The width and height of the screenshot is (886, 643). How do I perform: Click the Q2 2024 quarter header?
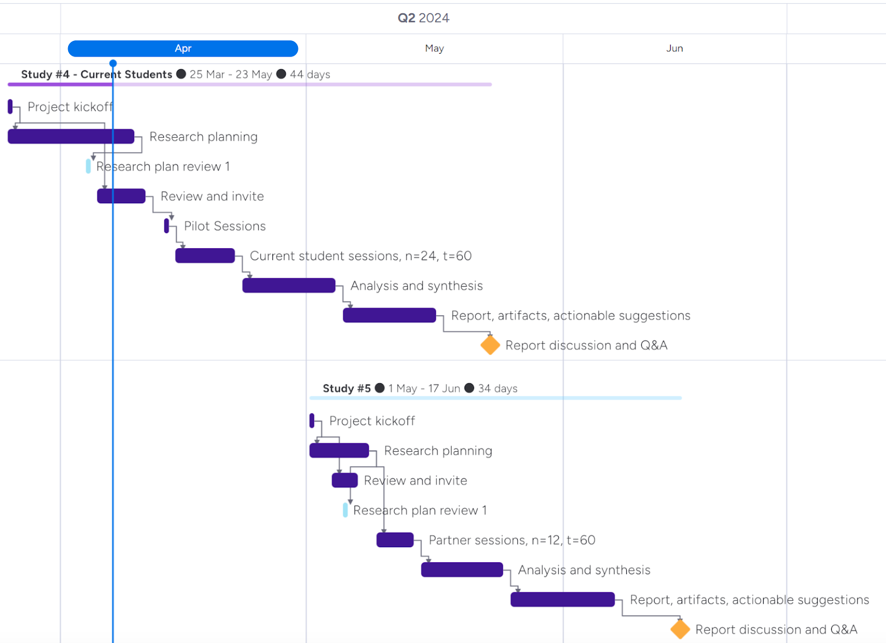pyautogui.click(x=423, y=18)
